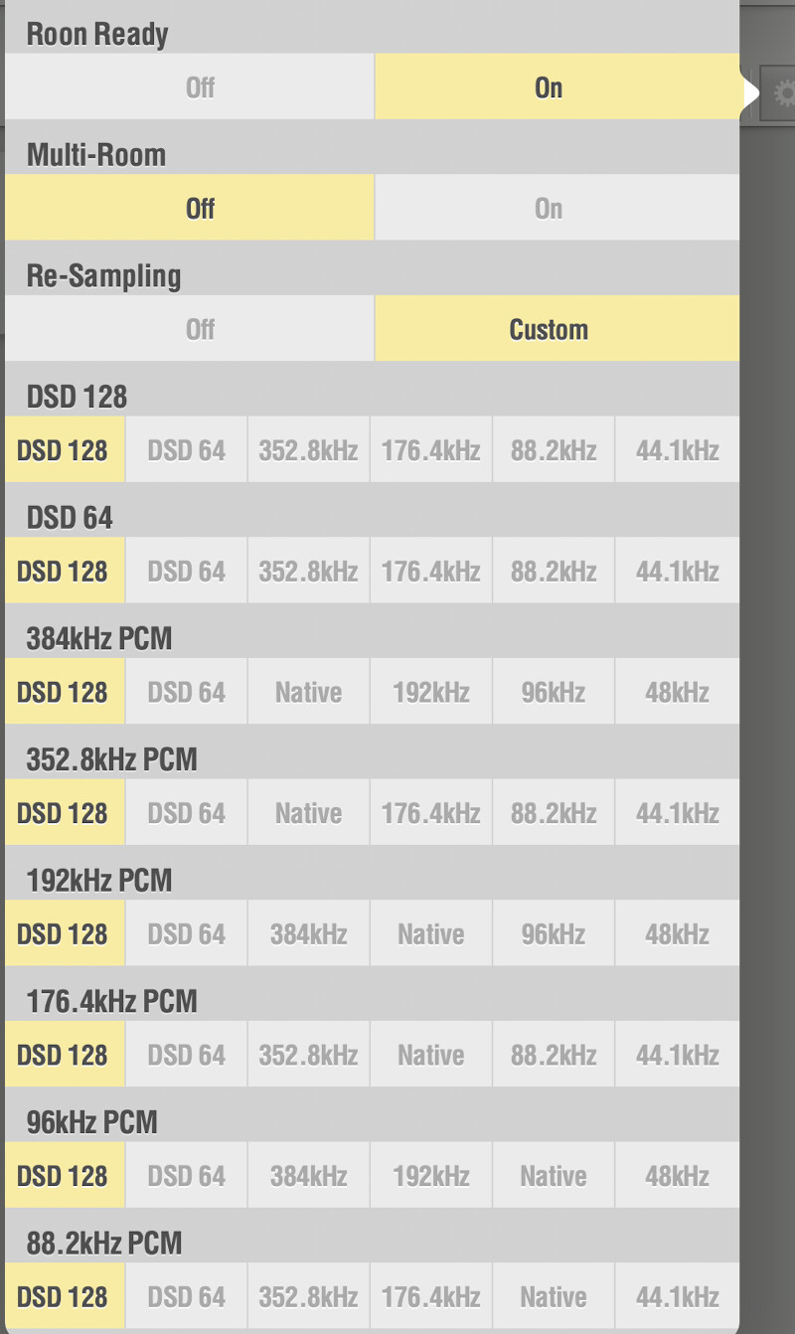
Task: Select 384kHz for 192kHz PCM
Action: point(308,934)
